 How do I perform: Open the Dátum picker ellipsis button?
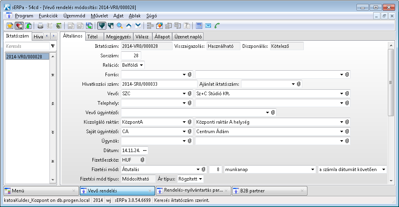coord(144,151)
